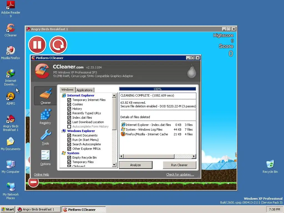Image resolution: width=284 pixels, height=213 pixels.
Task: Uncheck Index.dat files checkbox
Action: [x=69, y=118]
